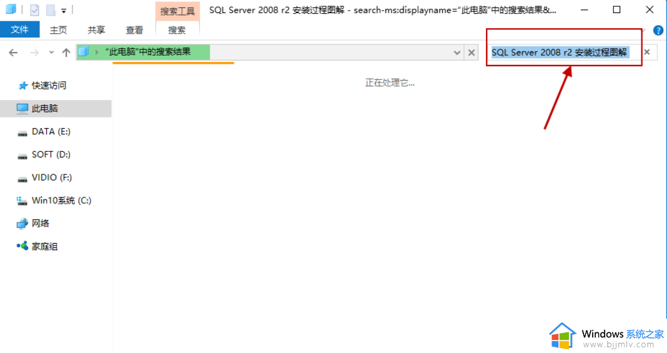The width and height of the screenshot is (667, 353).
Task: Go up one folder level
Action: 66,52
